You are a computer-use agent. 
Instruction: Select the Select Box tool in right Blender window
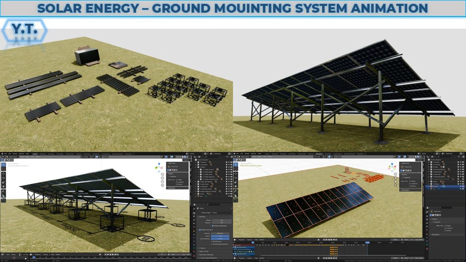tap(236, 165)
